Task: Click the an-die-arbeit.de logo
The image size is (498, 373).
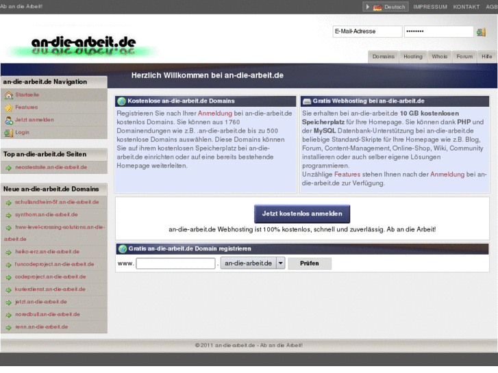Action: pyautogui.click(x=83, y=46)
